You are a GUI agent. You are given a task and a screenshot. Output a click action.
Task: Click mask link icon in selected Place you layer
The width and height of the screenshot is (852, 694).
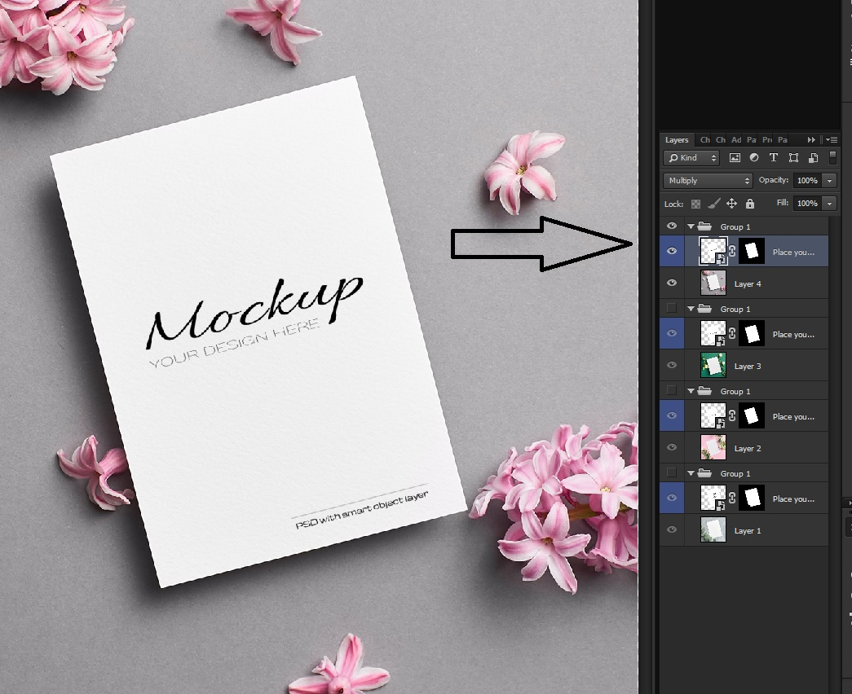point(732,251)
